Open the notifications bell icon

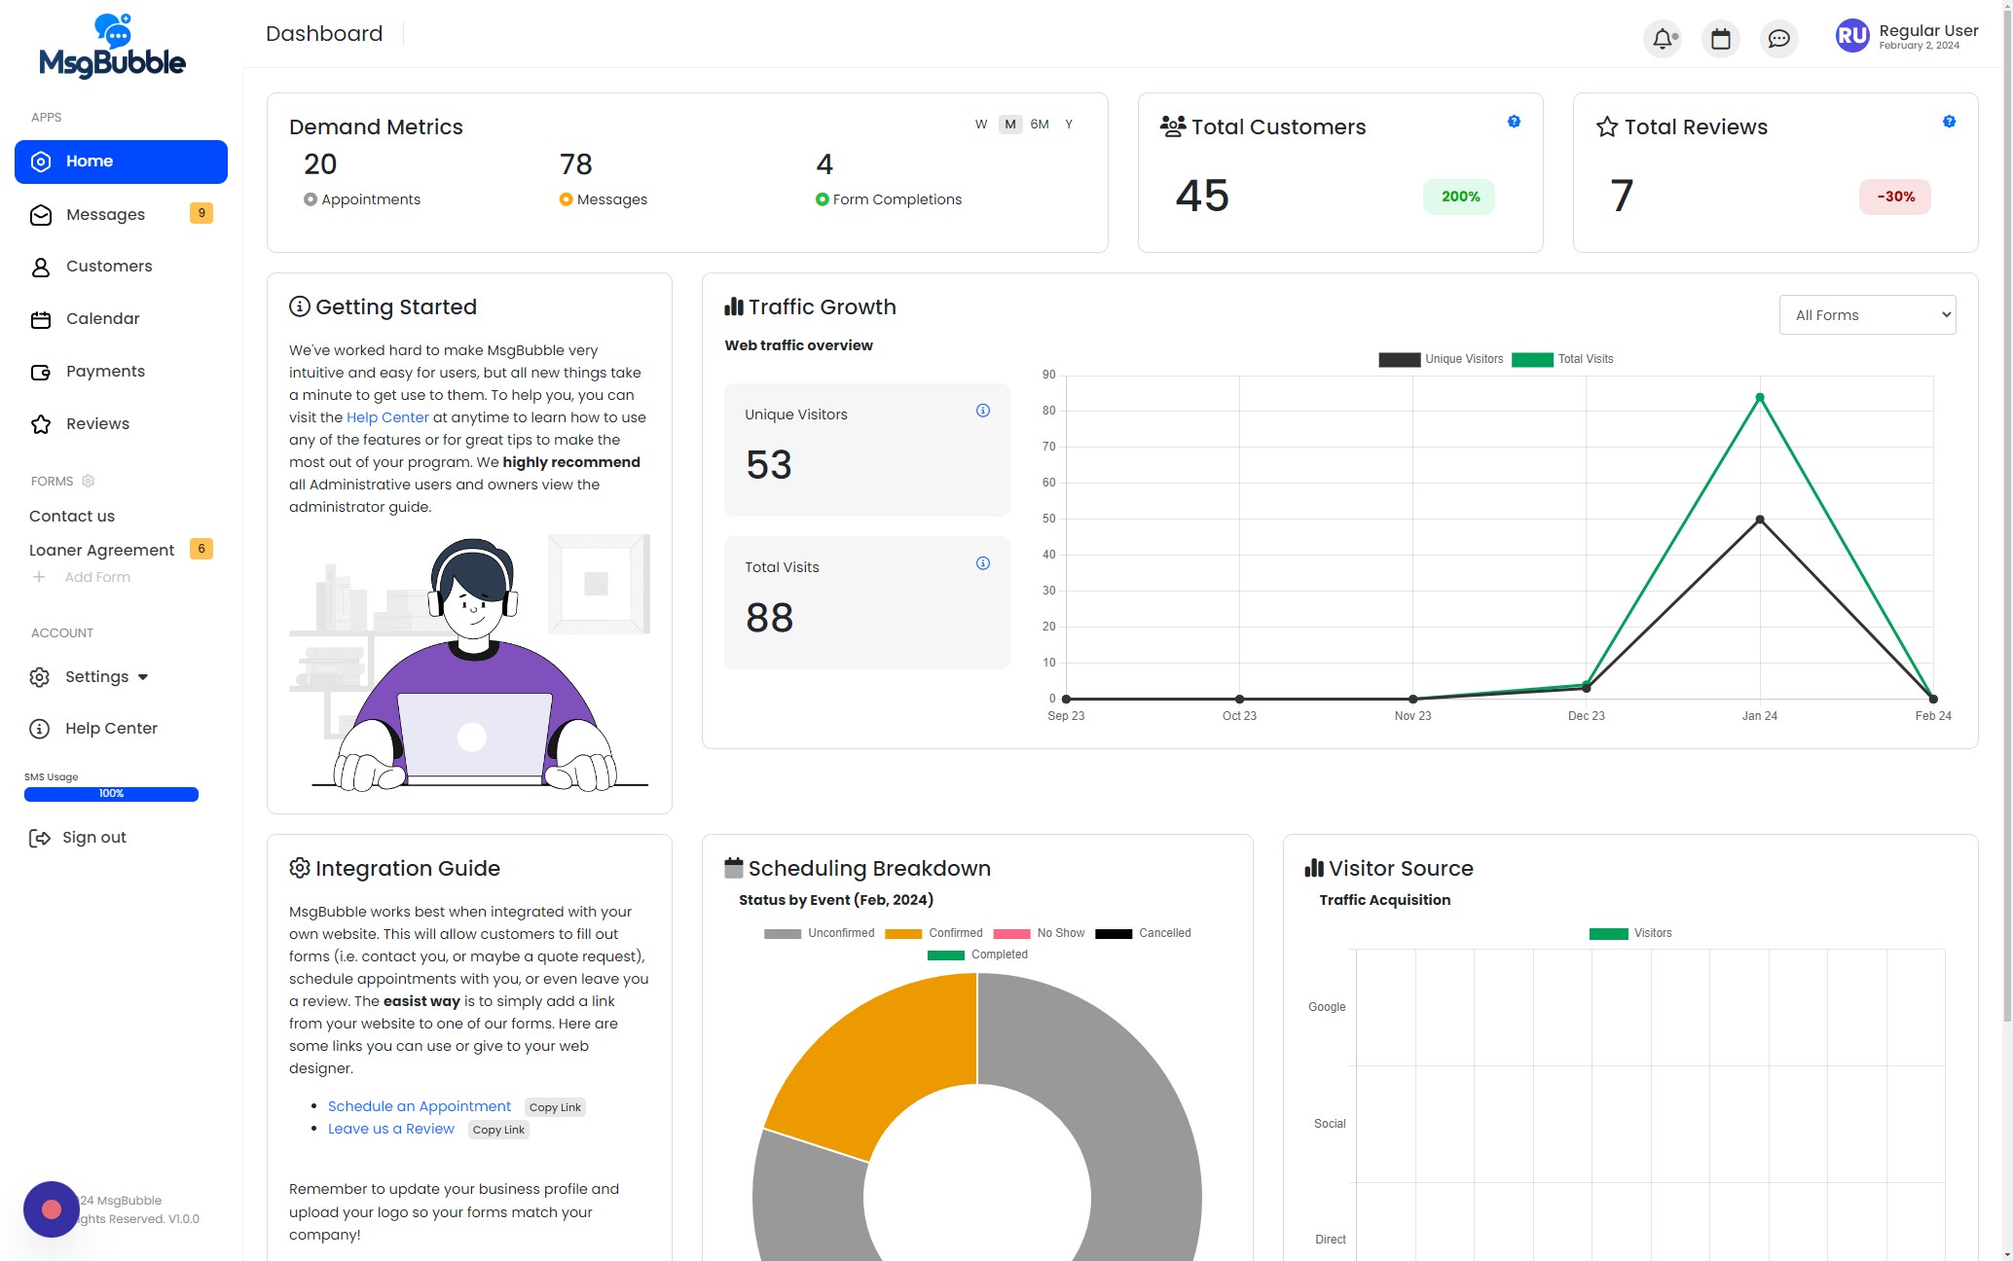(x=1663, y=39)
